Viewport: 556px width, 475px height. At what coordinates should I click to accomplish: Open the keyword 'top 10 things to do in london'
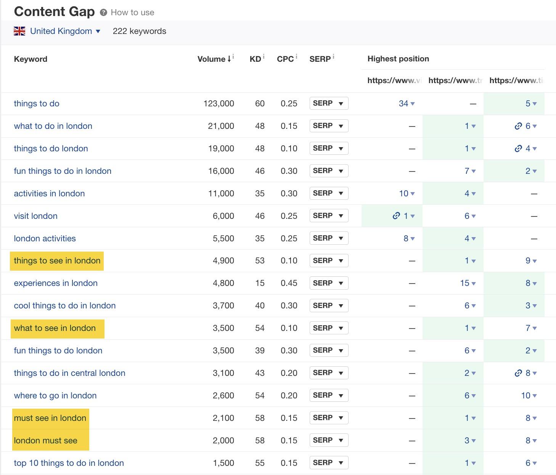(x=68, y=463)
